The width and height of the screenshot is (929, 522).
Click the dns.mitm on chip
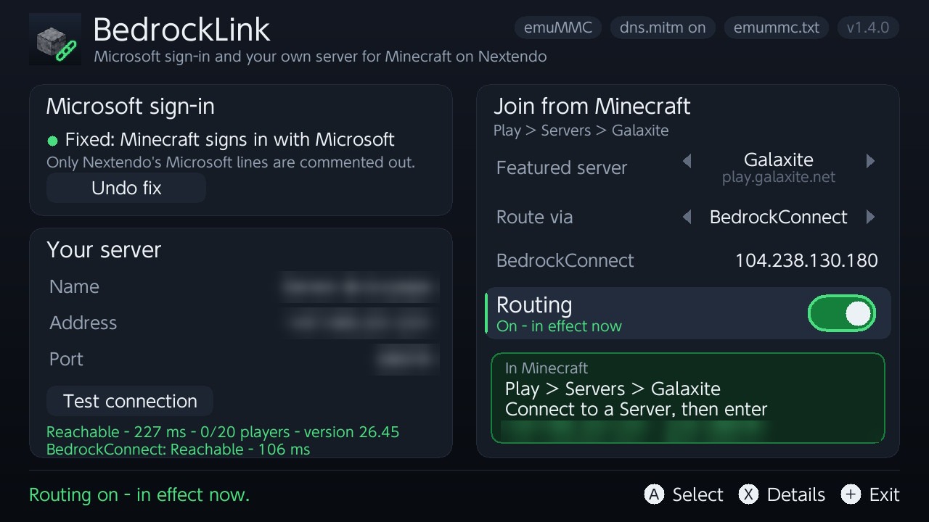pos(663,28)
